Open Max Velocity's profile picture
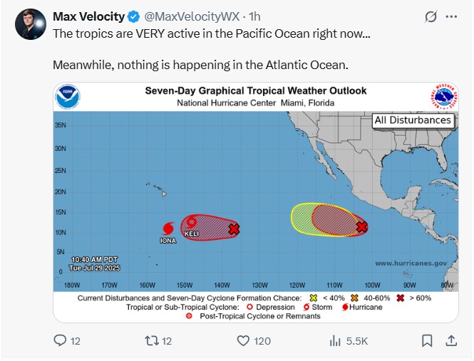The width and height of the screenshot is (474, 361). [31, 24]
